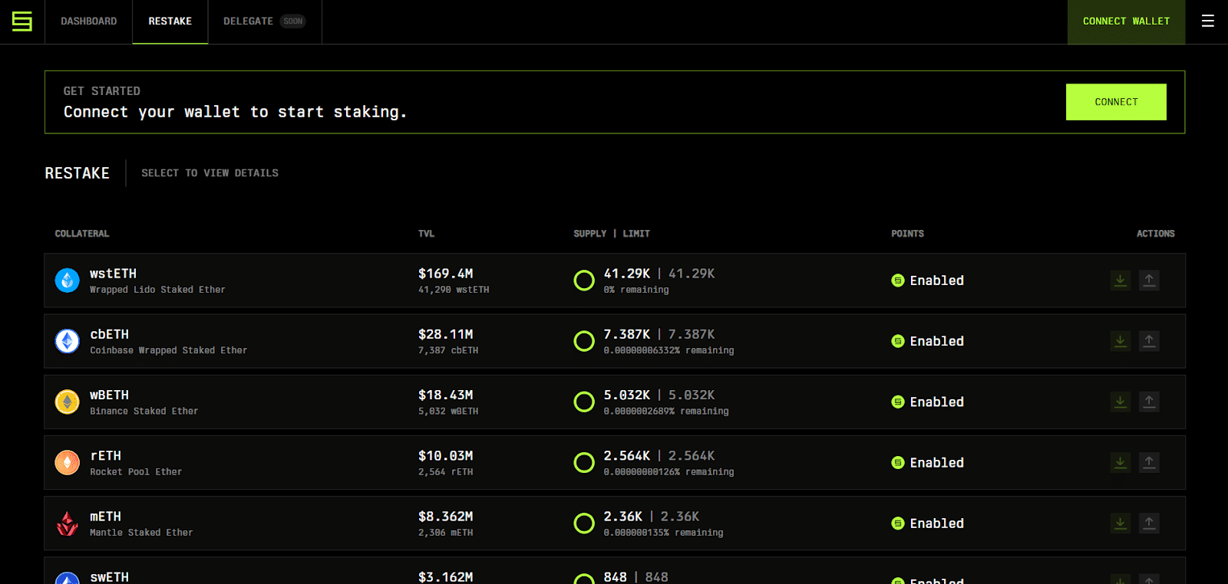
Task: Click the wBETH supply progress ring
Action: pos(584,402)
